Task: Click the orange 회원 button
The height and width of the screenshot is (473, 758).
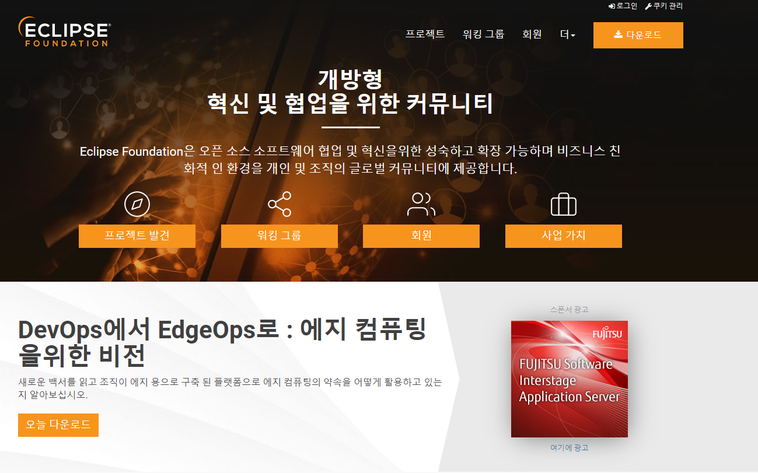Action: point(421,236)
